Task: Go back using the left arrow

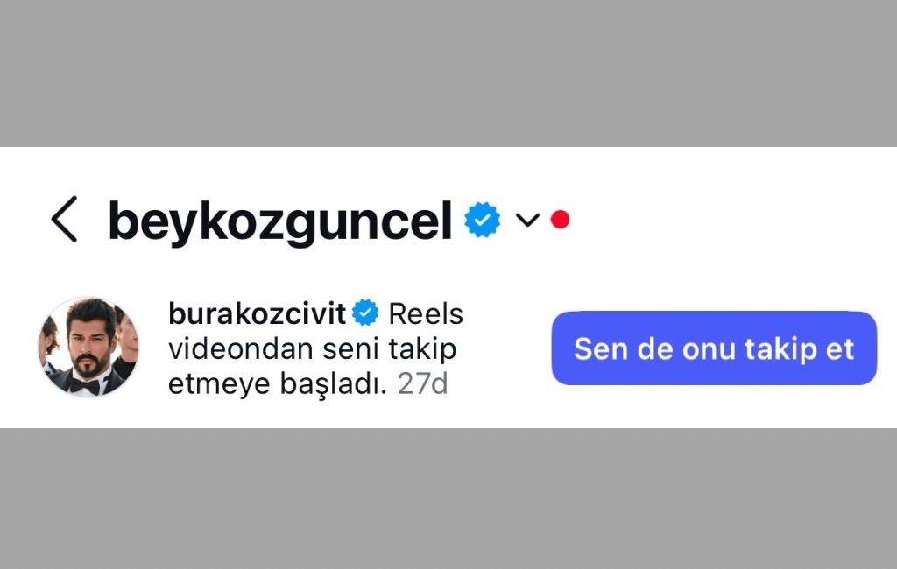Action: (x=64, y=220)
